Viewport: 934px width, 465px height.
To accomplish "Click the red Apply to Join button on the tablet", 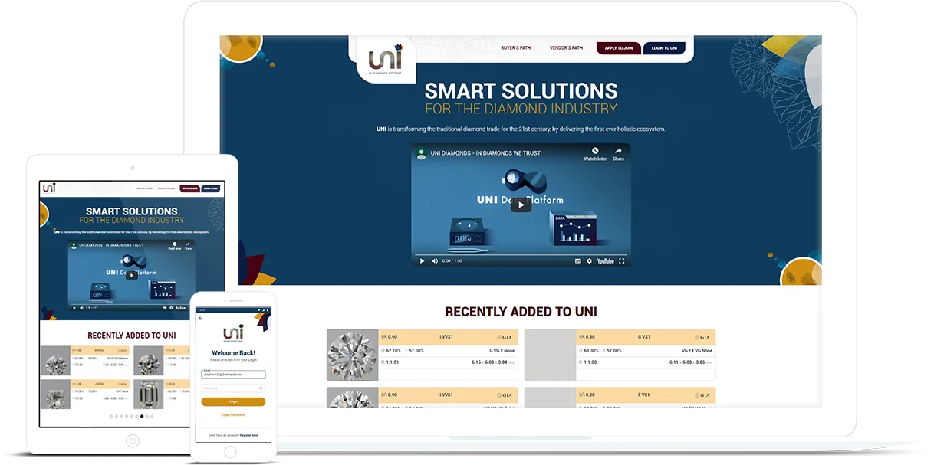I will [190, 188].
